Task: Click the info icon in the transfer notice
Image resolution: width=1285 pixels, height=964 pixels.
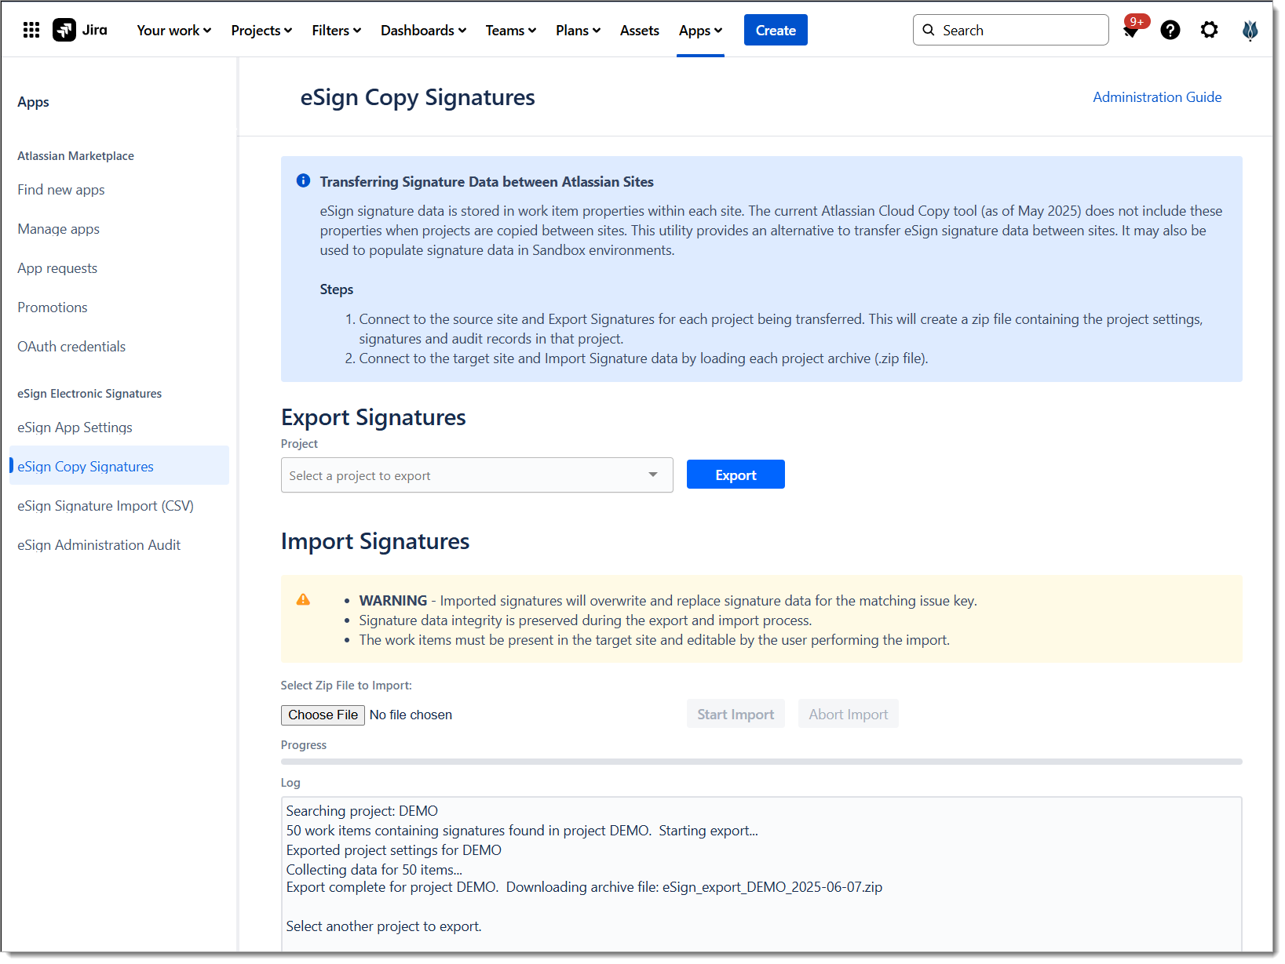Action: 303,181
